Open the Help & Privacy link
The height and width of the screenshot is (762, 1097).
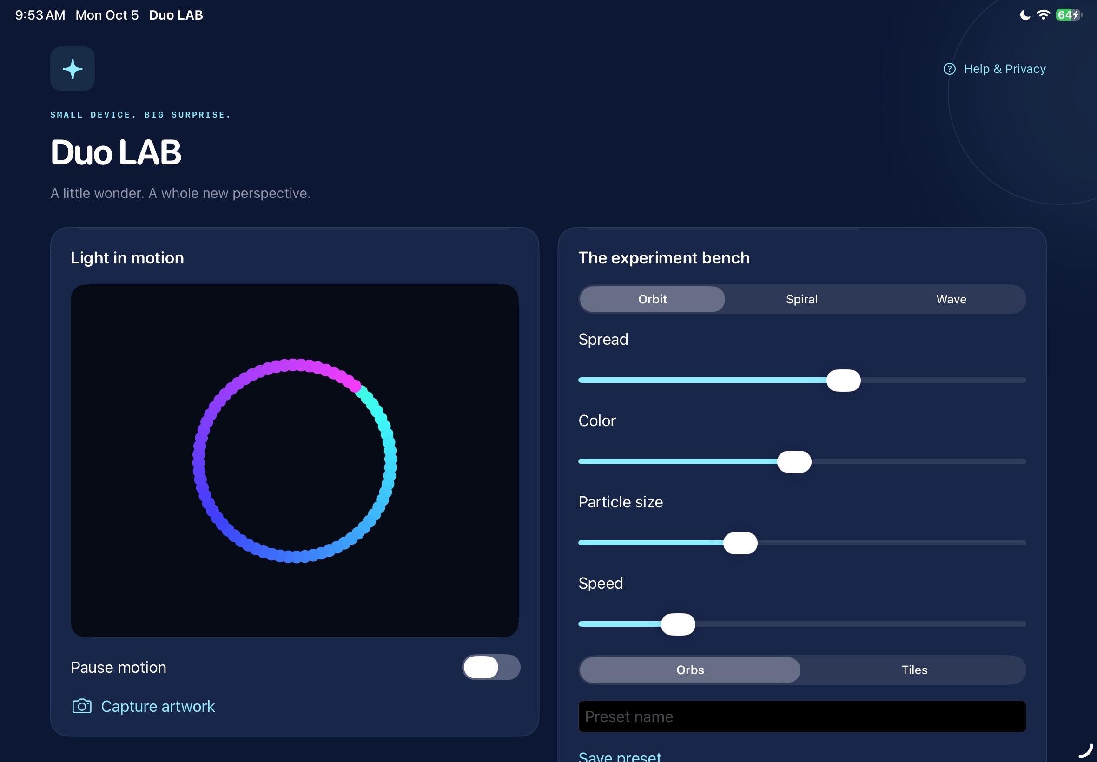995,69
